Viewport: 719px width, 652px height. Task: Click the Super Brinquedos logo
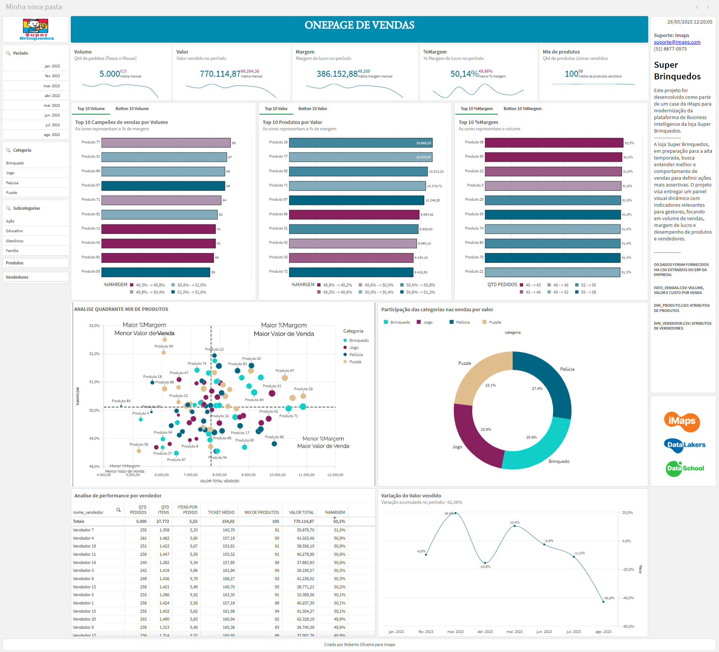click(36, 29)
